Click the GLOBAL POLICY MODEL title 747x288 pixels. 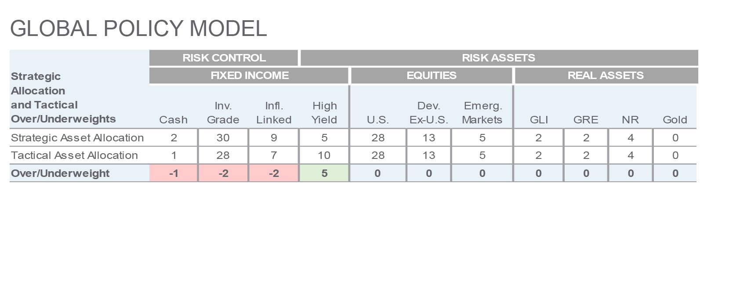pyautogui.click(x=138, y=29)
